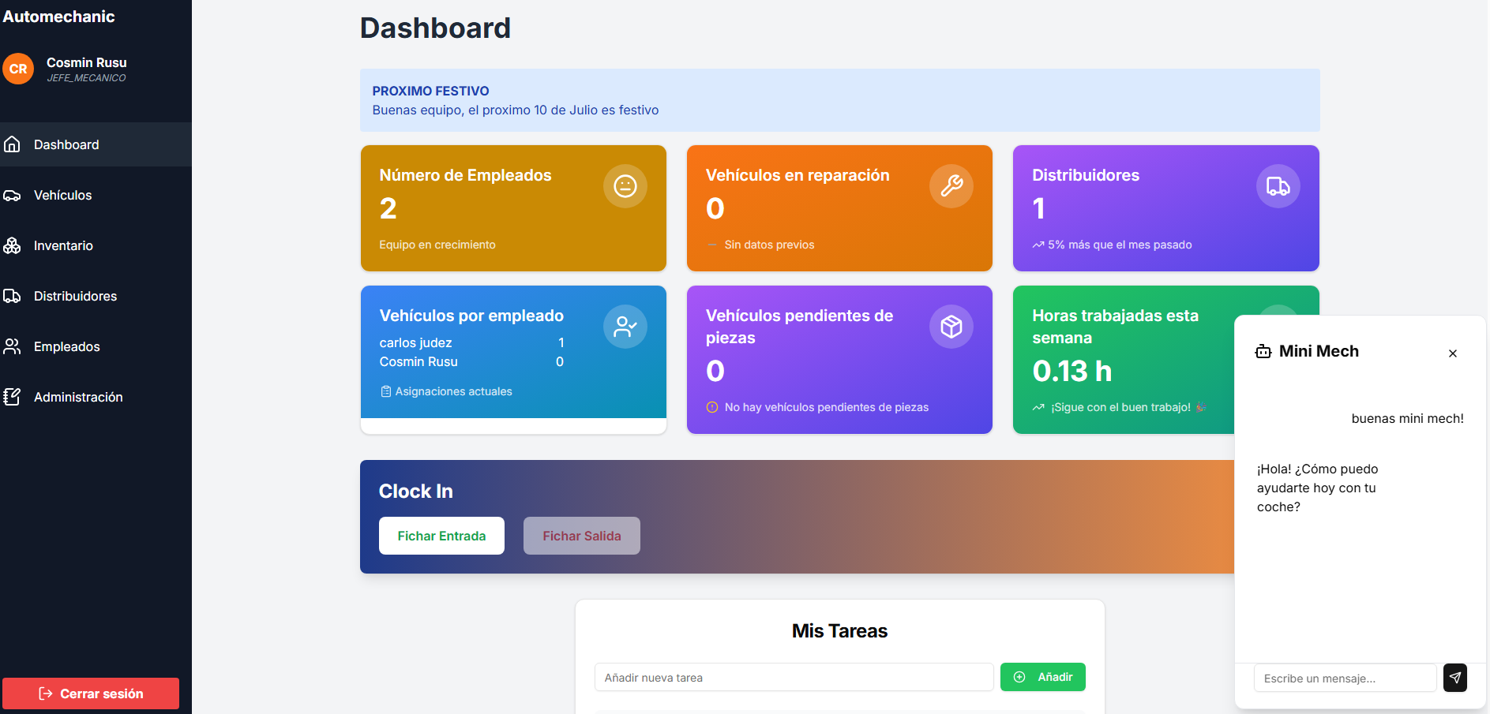Go to Inventario section

tap(63, 246)
